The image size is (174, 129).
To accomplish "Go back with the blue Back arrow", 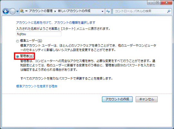I will pos(6,11).
